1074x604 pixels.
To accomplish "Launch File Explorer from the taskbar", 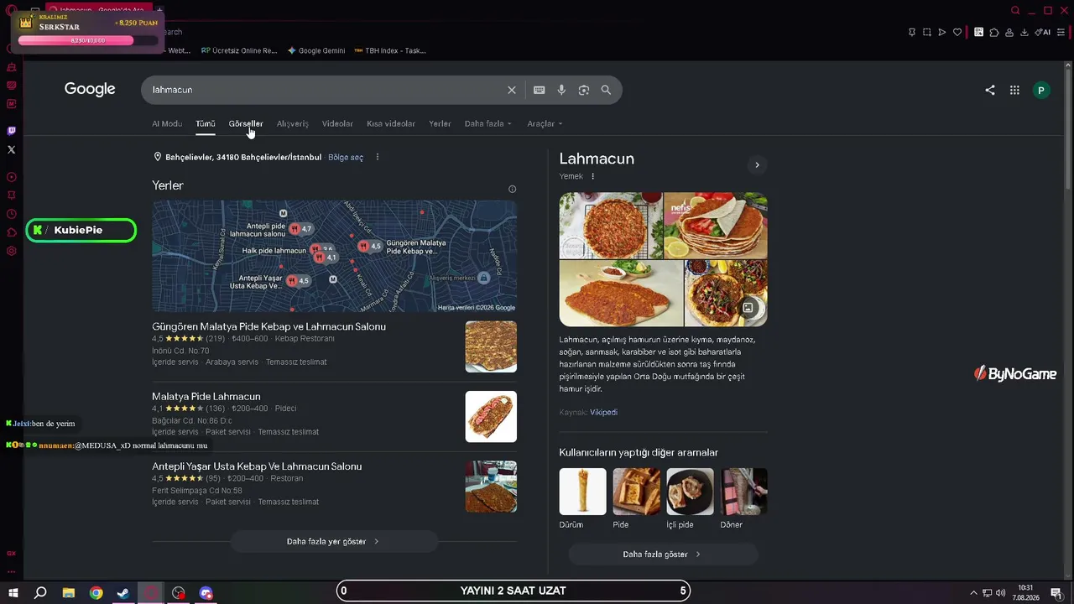I will (x=69, y=593).
